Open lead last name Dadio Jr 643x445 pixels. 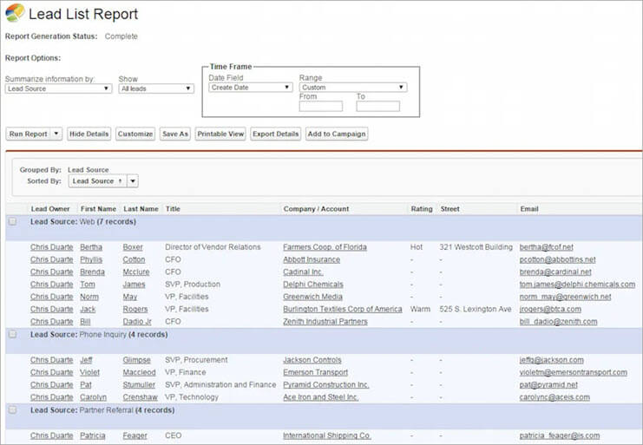[x=137, y=321]
